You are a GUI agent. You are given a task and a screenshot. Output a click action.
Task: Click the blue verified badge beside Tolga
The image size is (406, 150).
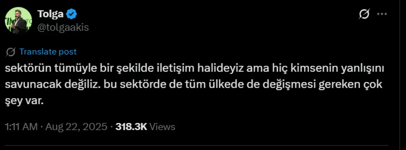click(x=73, y=14)
